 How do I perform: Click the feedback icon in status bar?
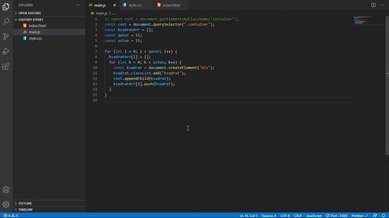tap(375, 216)
